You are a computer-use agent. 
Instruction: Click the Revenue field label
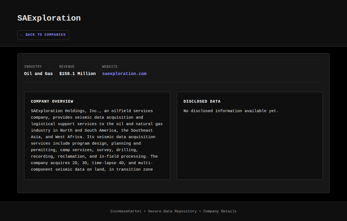pyautogui.click(x=67, y=67)
